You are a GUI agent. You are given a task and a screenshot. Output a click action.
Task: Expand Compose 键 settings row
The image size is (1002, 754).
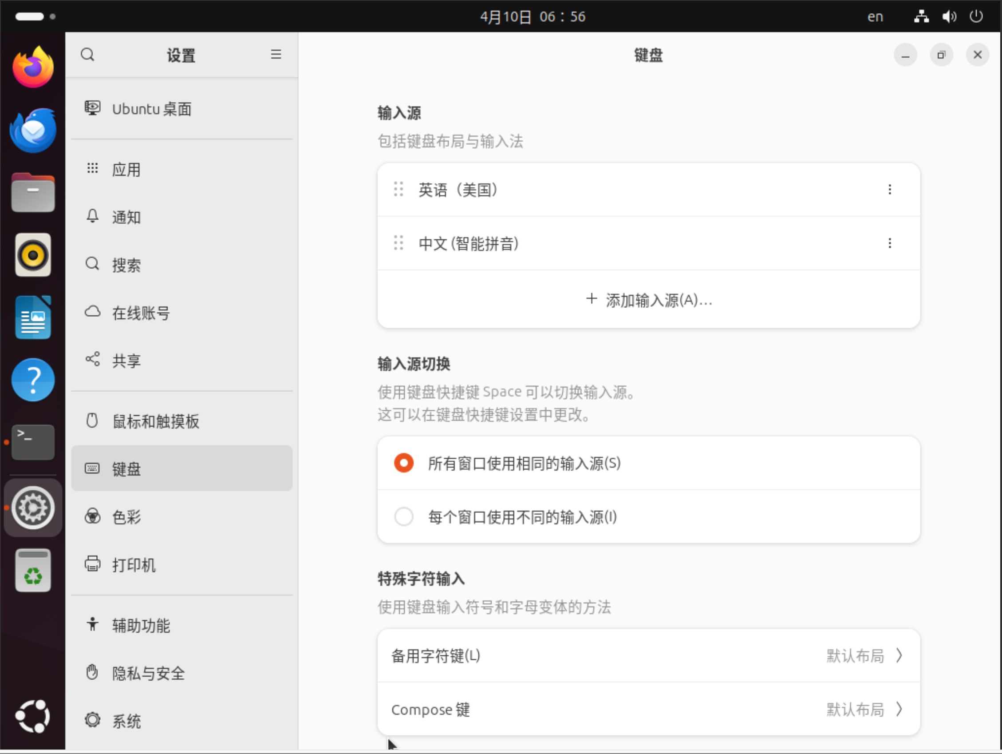[x=648, y=709]
